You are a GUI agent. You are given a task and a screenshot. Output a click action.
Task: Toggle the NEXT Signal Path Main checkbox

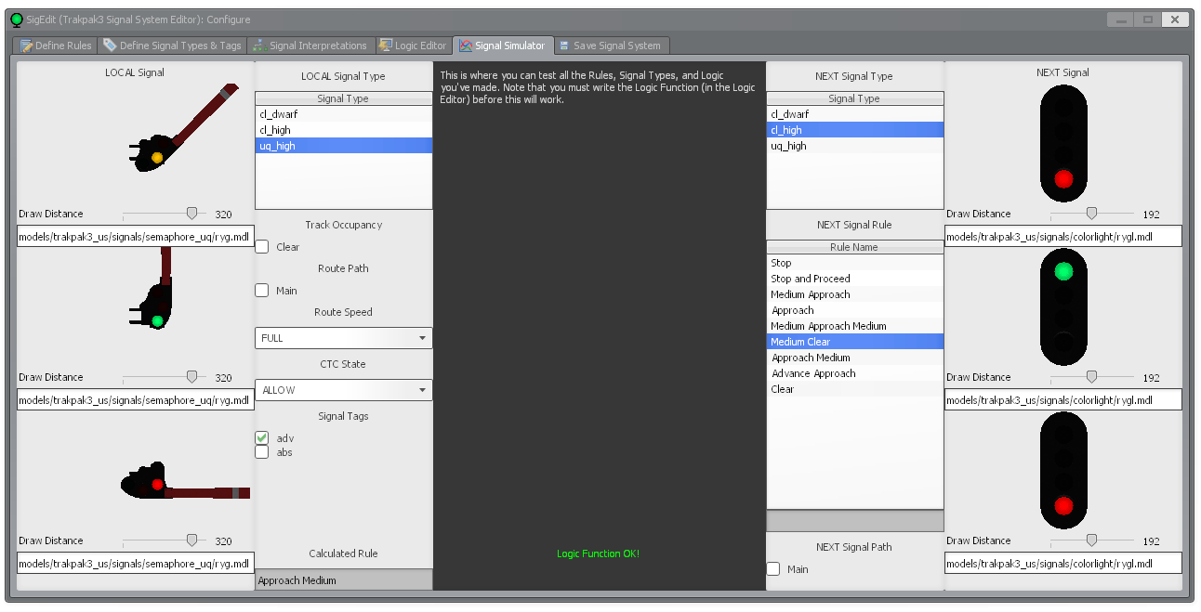click(773, 569)
